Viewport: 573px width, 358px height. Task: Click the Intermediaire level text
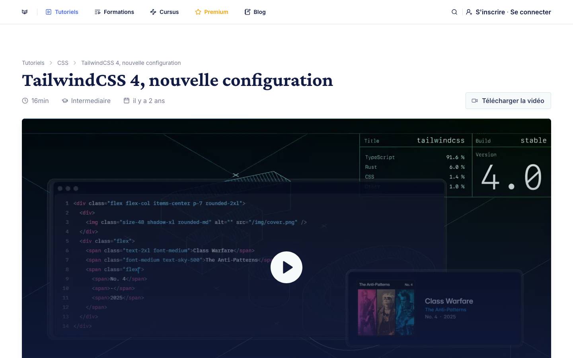(91, 101)
